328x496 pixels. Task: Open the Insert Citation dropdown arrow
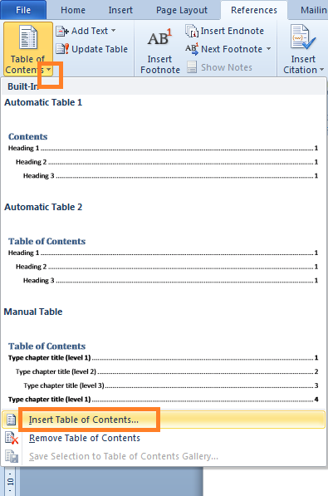tap(321, 70)
